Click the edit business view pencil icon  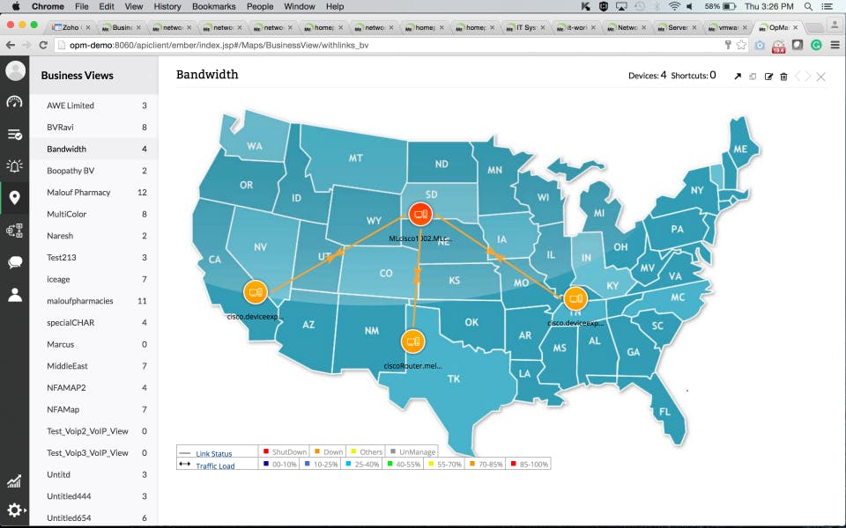click(768, 77)
